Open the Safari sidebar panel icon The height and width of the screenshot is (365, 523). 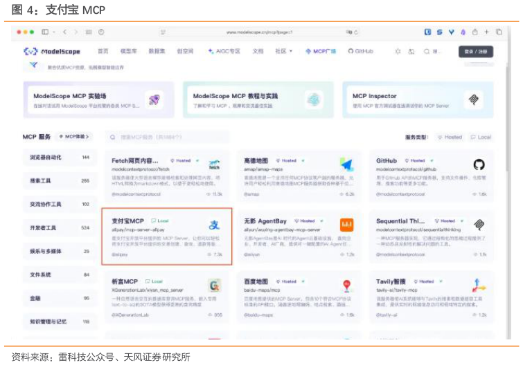point(45,32)
